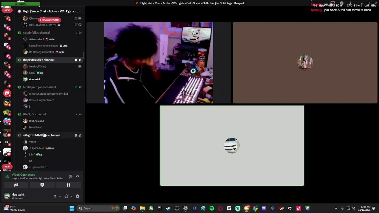The width and height of the screenshot is (379, 213).
Task: Open headphone output options dropdown arrow
Action: click(71, 196)
